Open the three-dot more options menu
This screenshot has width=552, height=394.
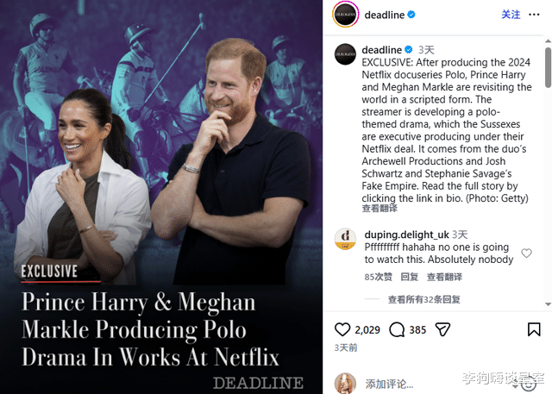[x=534, y=15]
